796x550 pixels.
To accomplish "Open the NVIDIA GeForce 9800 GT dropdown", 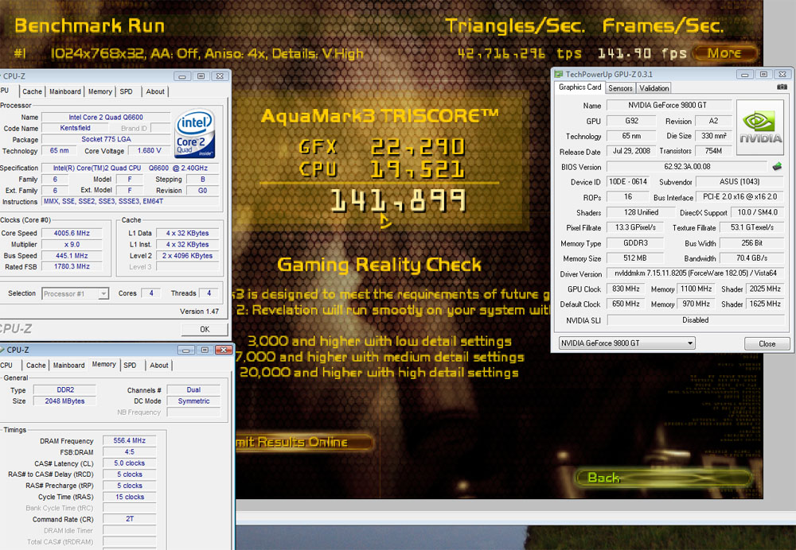I will pos(626,343).
